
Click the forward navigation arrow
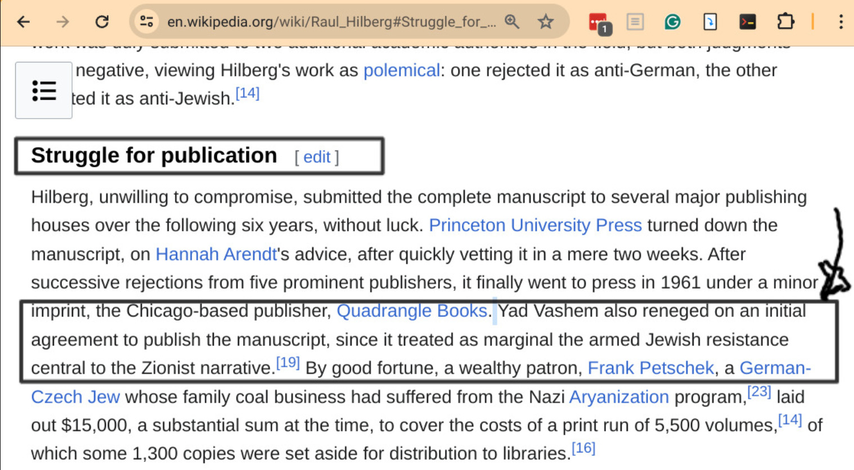[x=62, y=22]
